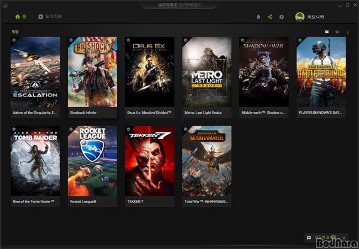
Task: Click the 'Rise of the Tomb Raider™' title
Action: 34,202
